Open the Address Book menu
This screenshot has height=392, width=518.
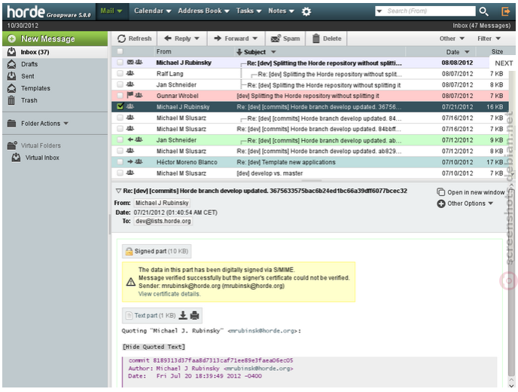tap(203, 11)
